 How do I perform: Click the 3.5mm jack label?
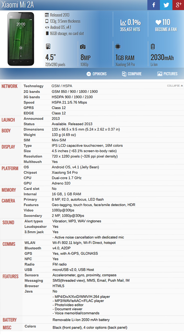tap(34, 232)
